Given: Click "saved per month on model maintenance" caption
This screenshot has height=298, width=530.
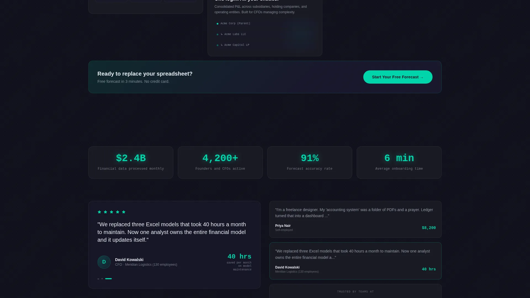Looking at the screenshot, I should 239,266.
